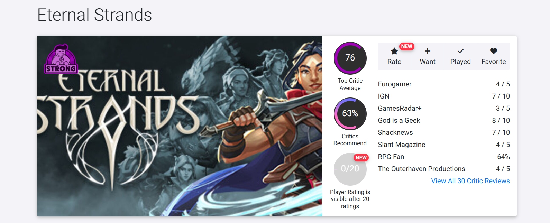Click the 76 Top Critic Average circle
This screenshot has height=223, width=550.
coord(350,58)
